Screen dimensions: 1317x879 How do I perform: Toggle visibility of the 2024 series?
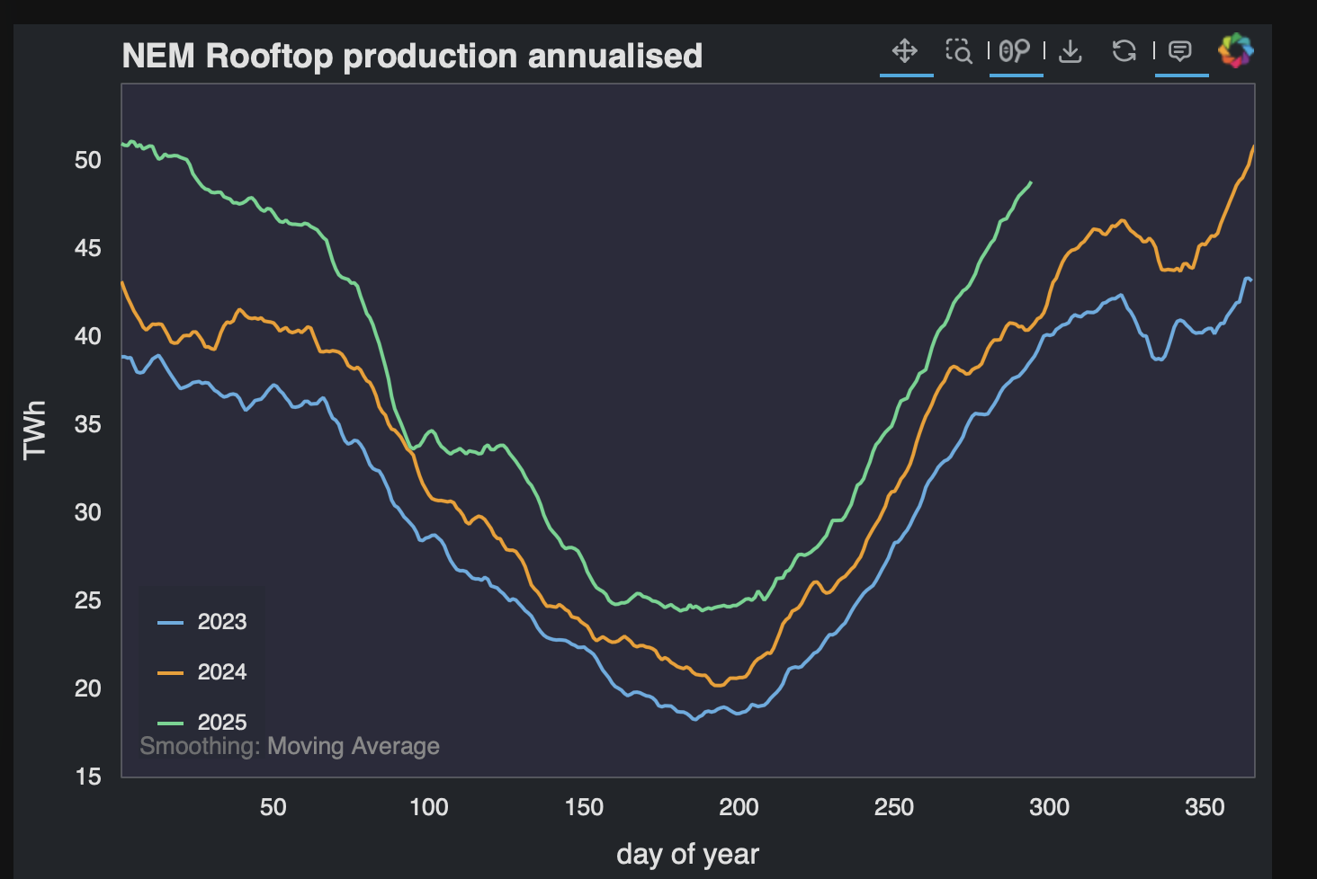click(222, 671)
